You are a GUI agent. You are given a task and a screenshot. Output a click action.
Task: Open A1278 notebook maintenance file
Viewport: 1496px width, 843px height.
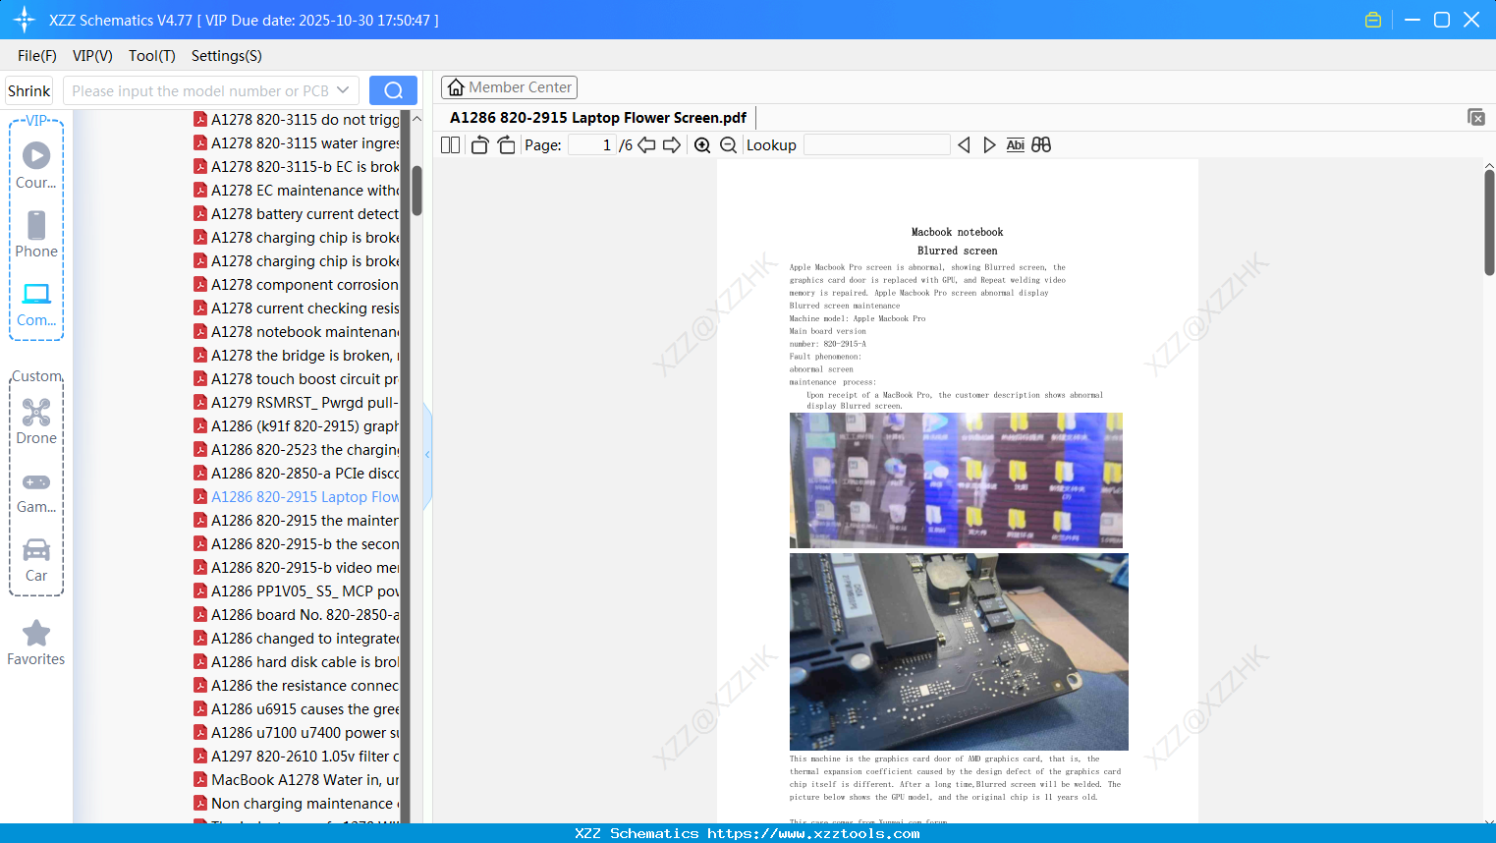point(297,331)
